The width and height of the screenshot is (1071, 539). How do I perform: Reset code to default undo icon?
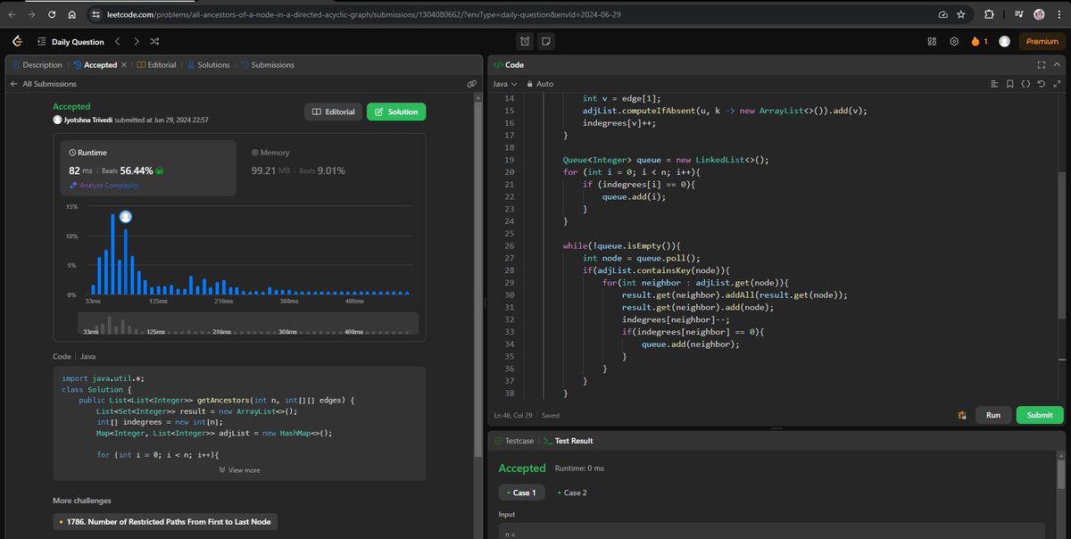click(x=1042, y=84)
